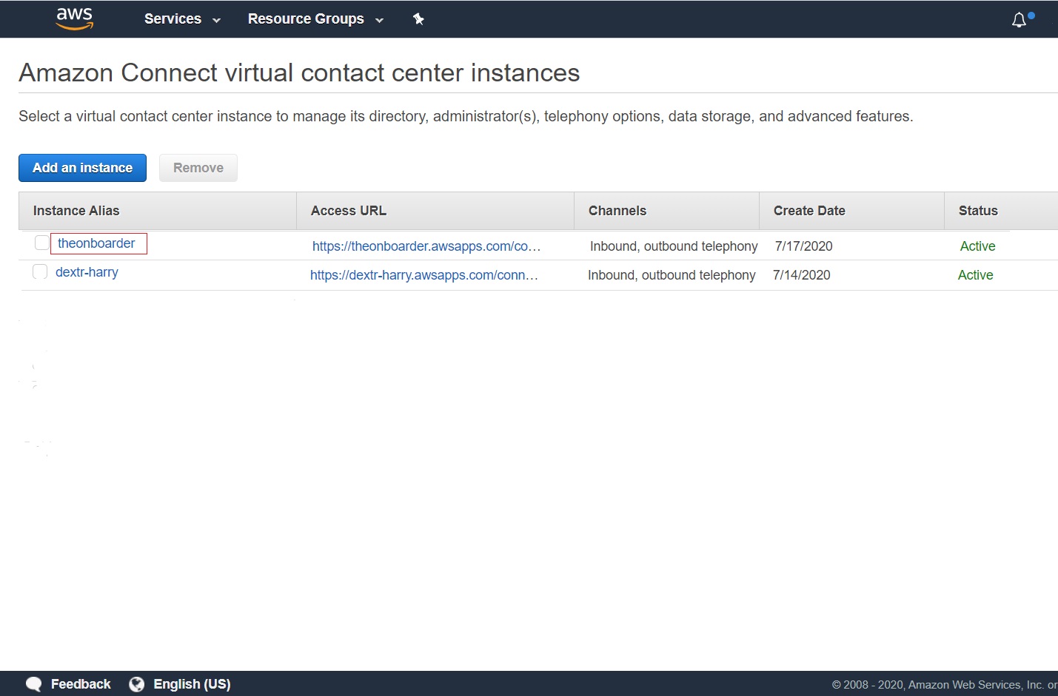Open the theonboarder instance alias
Viewport: 1058px width, 696px height.
click(x=96, y=243)
